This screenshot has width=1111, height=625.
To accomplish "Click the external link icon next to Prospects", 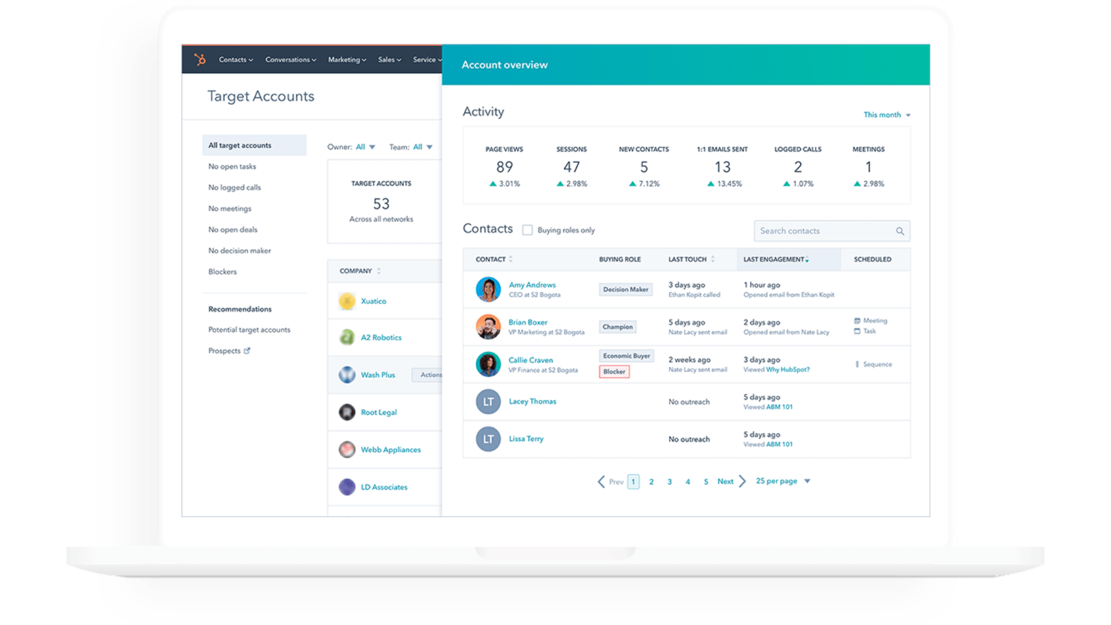I will point(247,351).
